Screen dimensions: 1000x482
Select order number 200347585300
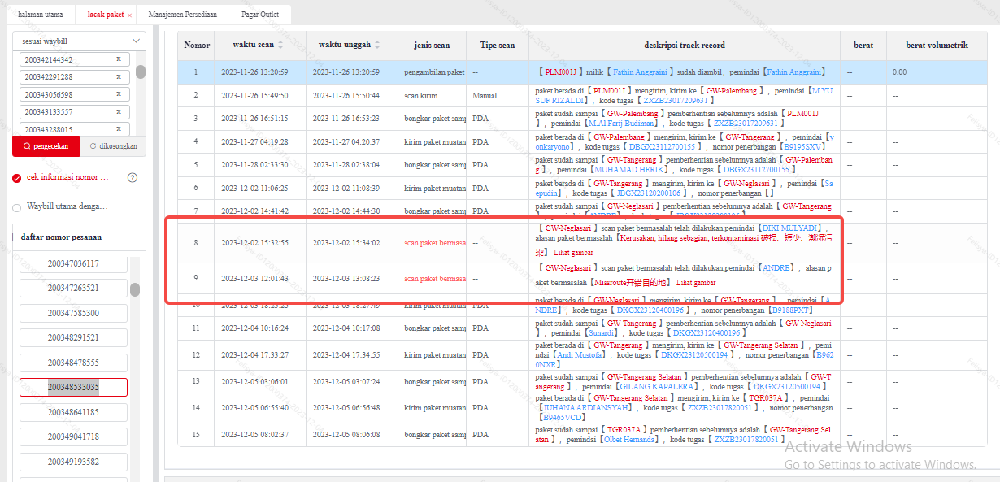point(73,313)
